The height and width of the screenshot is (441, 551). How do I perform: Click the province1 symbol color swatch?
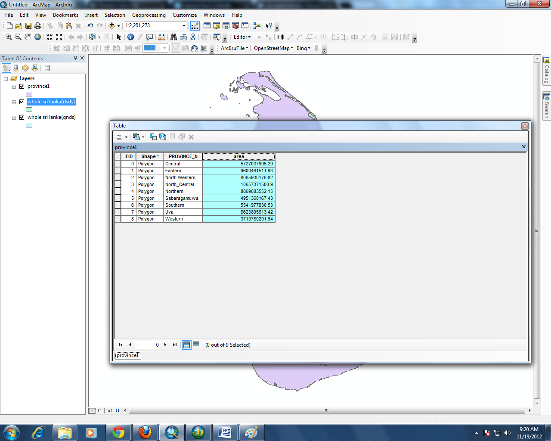point(28,94)
